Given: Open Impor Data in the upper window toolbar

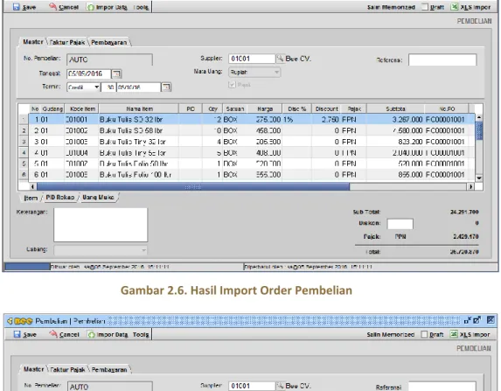Looking at the screenshot, I should [108, 7].
